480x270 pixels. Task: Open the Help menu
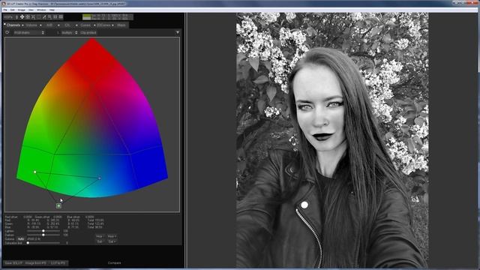coord(52,10)
